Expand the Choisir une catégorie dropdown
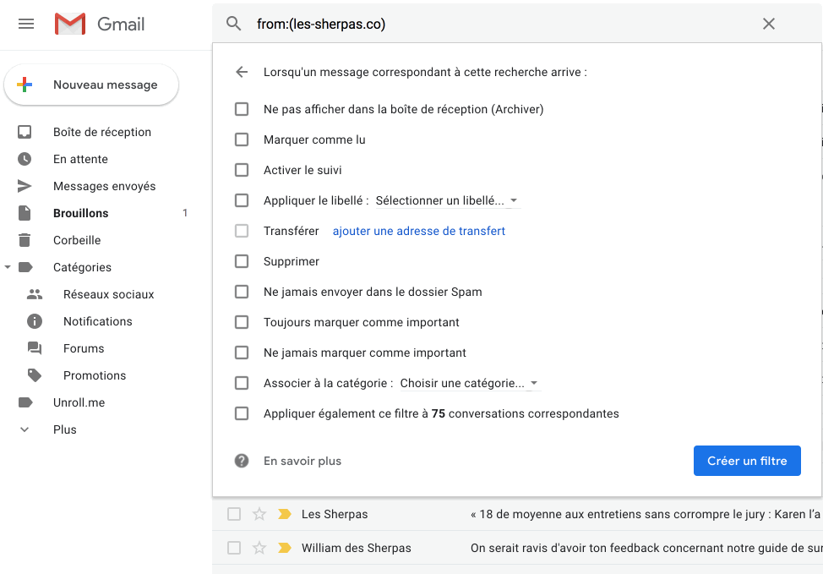Screen dimensions: 823x574 tap(469, 383)
